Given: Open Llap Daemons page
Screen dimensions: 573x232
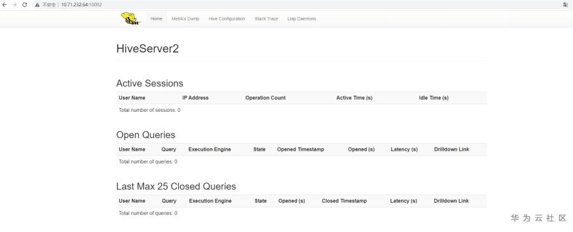Looking at the screenshot, I should click(302, 18).
